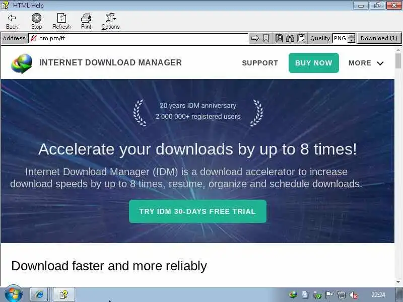Click the BUY NOW button
The height and width of the screenshot is (302, 403).
point(313,63)
